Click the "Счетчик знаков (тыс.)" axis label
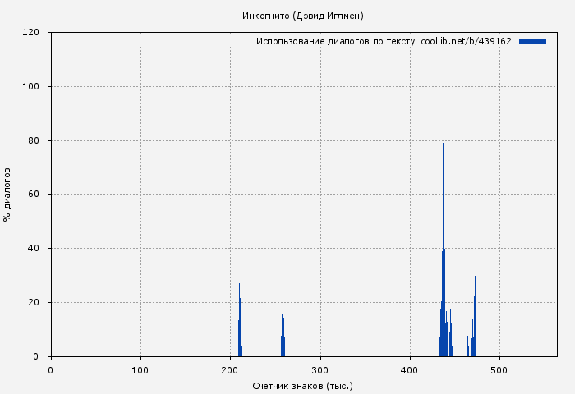 click(303, 385)
